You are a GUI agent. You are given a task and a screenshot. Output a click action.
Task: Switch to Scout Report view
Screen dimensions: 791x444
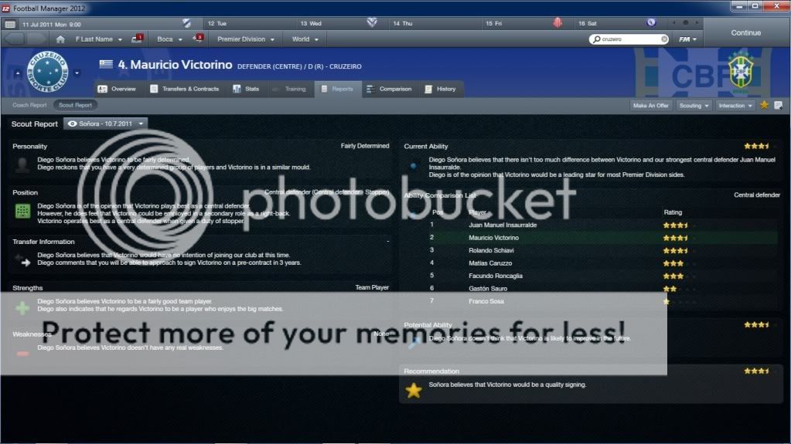75,105
